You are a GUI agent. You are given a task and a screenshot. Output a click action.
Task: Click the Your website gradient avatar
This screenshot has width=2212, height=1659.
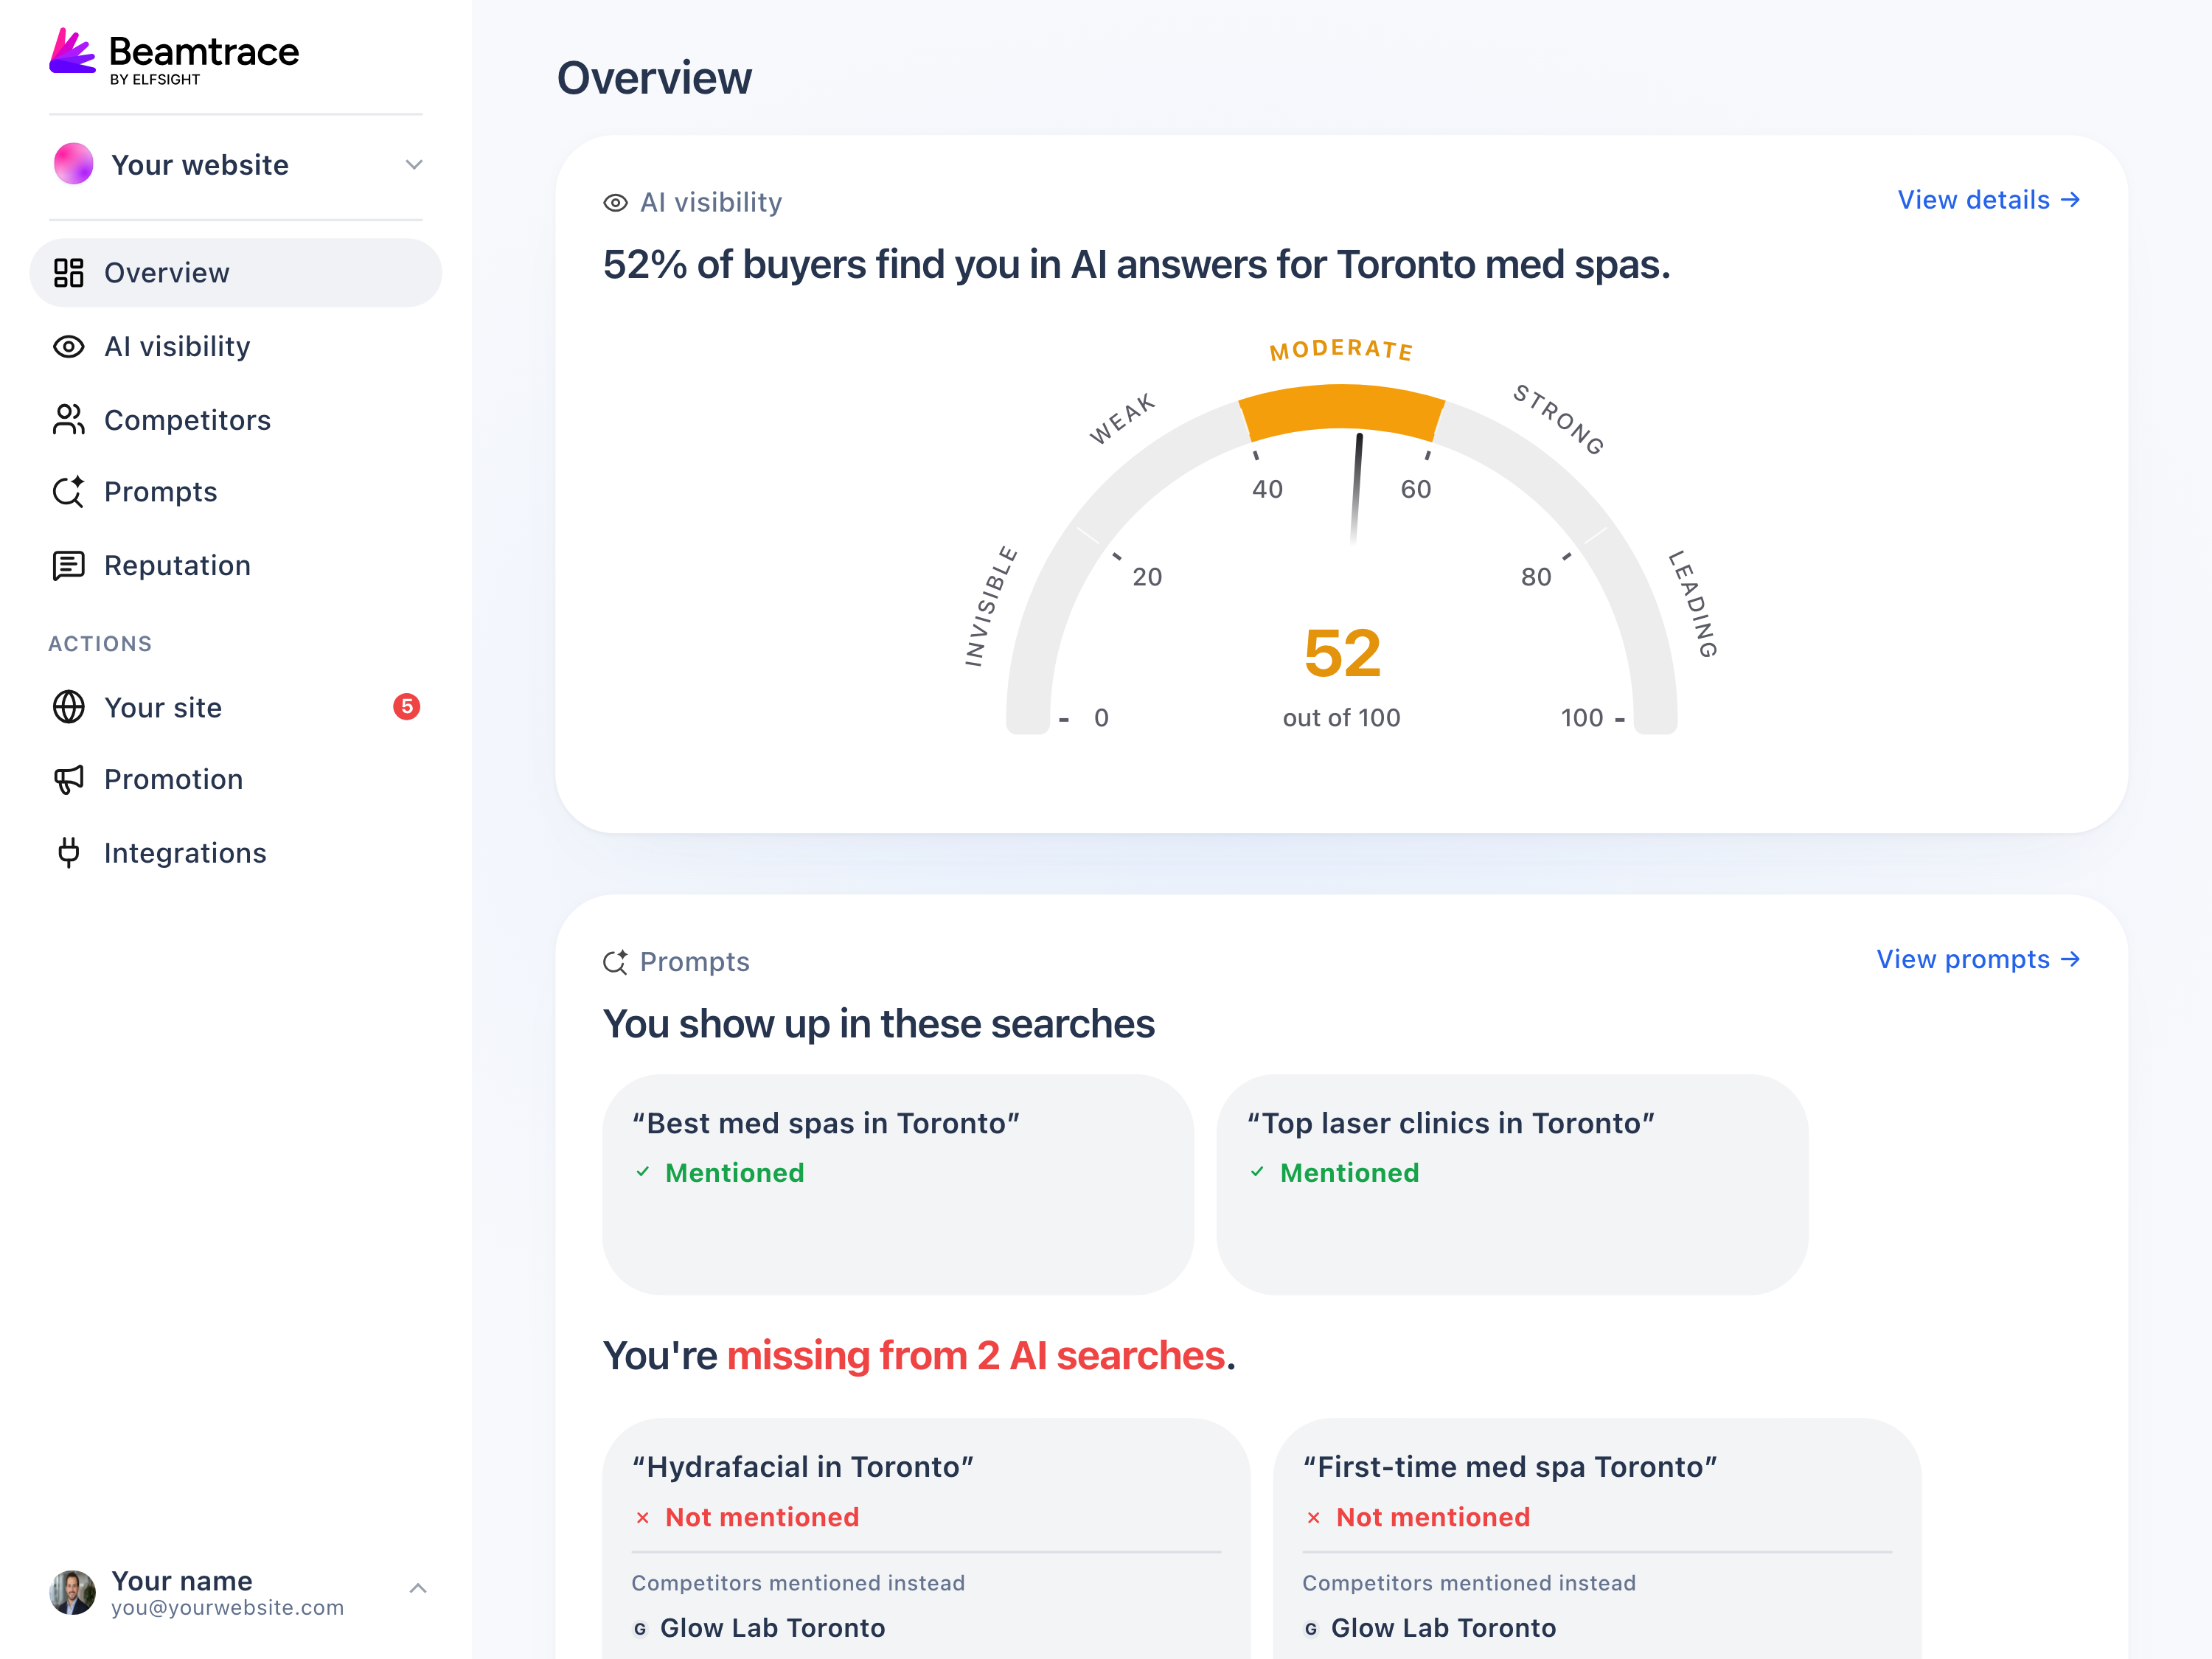tap(73, 164)
